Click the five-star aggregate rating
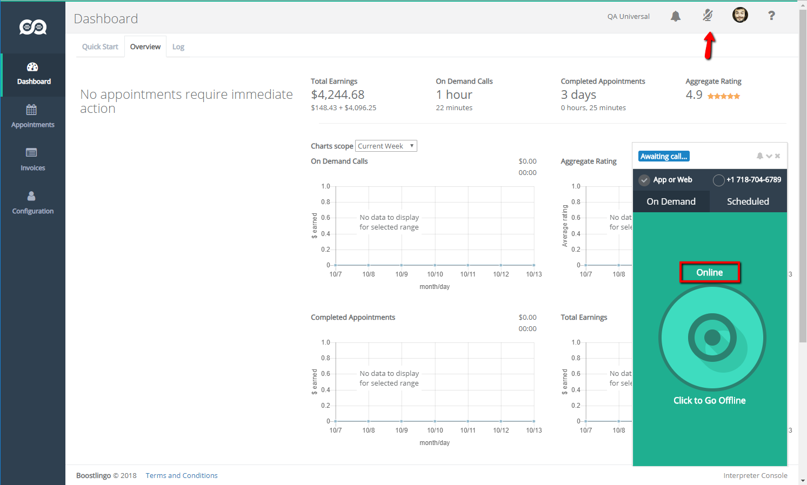This screenshot has width=807, height=485. pyautogui.click(x=724, y=96)
